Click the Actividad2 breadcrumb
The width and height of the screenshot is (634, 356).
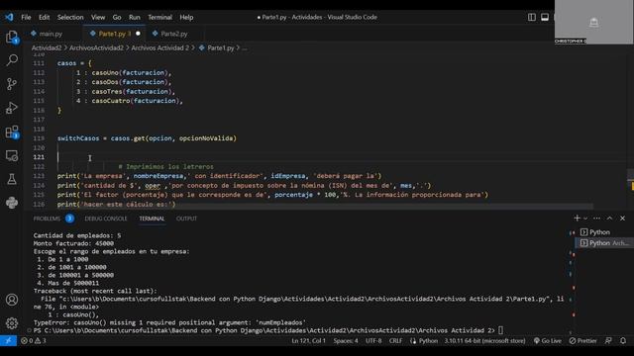pyautogui.click(x=47, y=47)
